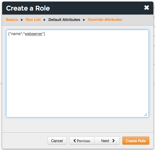This screenshot has height=150, width=155.
Task: Click the underlined word webserver
Action: coord(33,34)
